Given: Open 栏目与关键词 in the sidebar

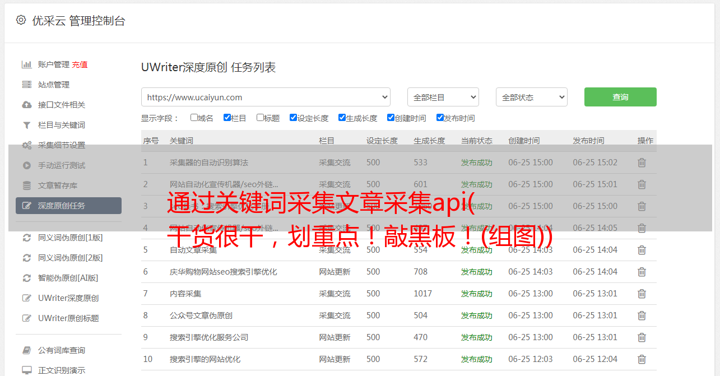Looking at the screenshot, I should [62, 125].
